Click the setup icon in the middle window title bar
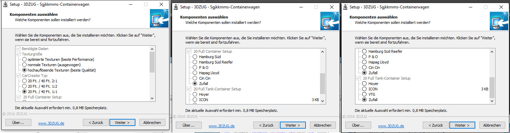The height and width of the screenshot is (133, 510). click(176, 7)
